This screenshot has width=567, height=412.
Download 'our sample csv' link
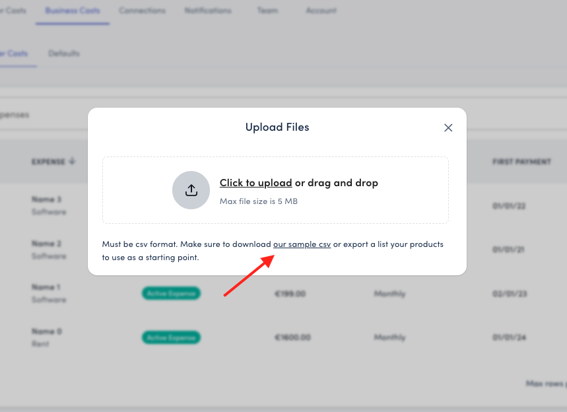[302, 244]
